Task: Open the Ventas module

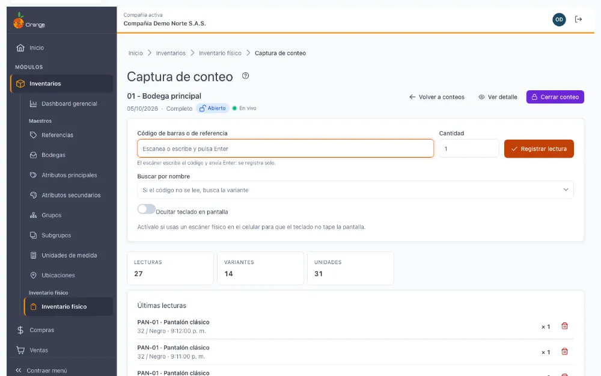Action: pos(38,350)
